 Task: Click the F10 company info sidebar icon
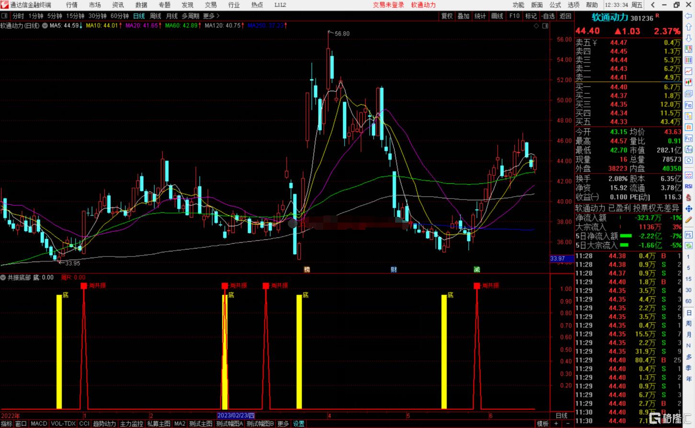click(689, 104)
